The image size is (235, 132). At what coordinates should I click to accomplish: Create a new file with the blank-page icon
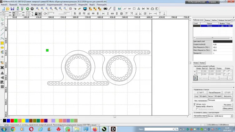3,9
